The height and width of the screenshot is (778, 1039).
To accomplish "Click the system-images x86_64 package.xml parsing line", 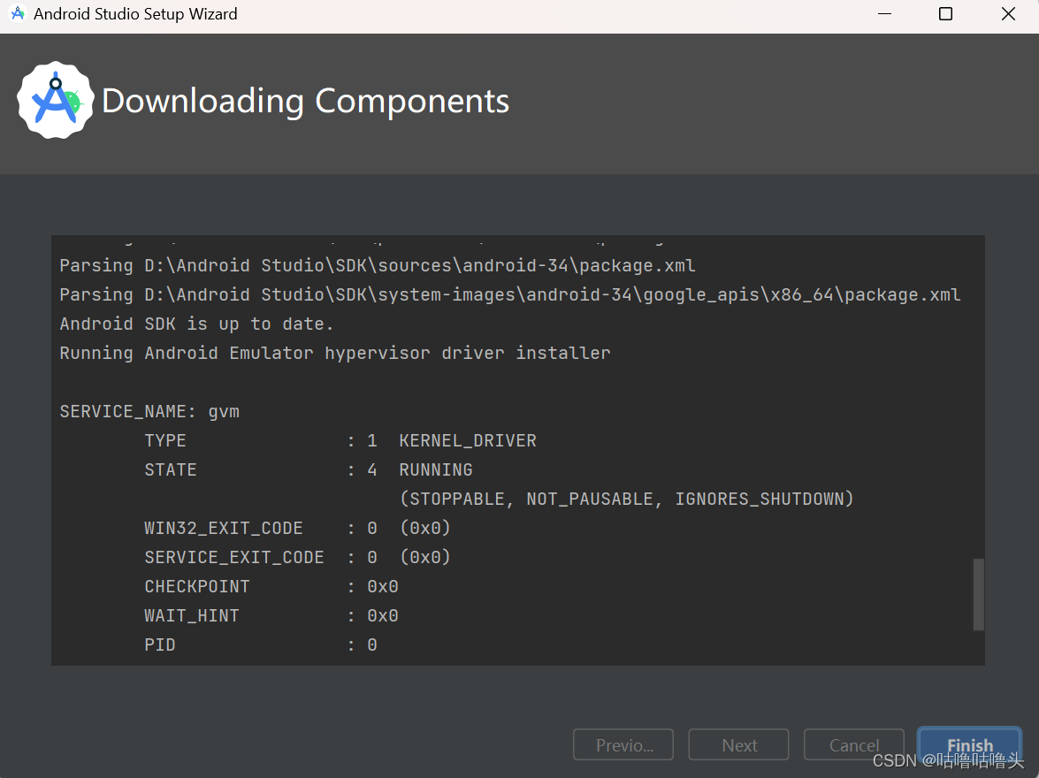I will pos(510,295).
